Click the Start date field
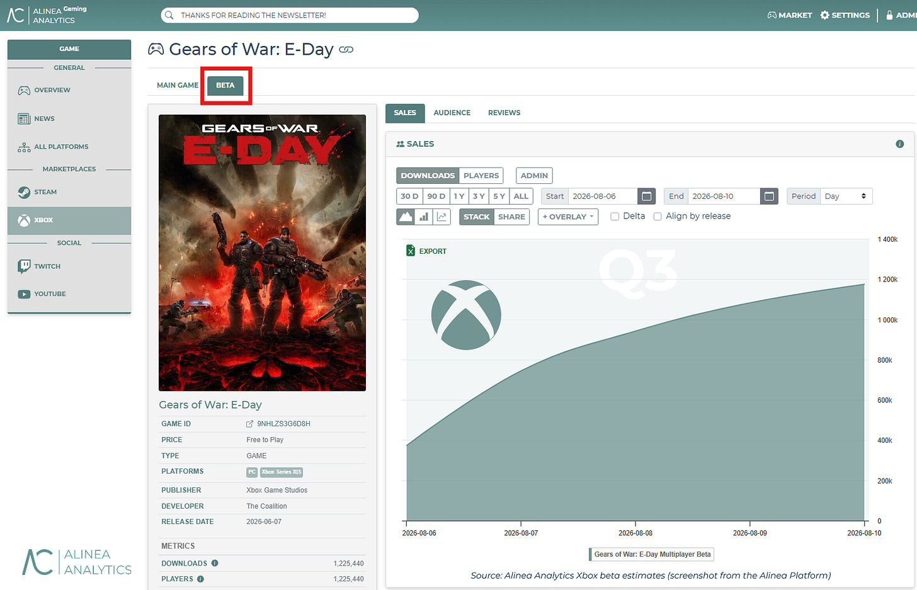This screenshot has width=917, height=590. point(603,196)
